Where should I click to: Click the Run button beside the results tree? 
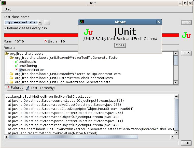click(x=186, y=53)
